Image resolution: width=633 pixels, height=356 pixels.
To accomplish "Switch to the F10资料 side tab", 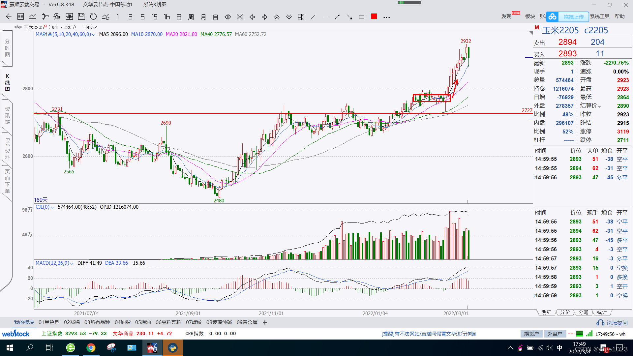I will (x=7, y=149).
